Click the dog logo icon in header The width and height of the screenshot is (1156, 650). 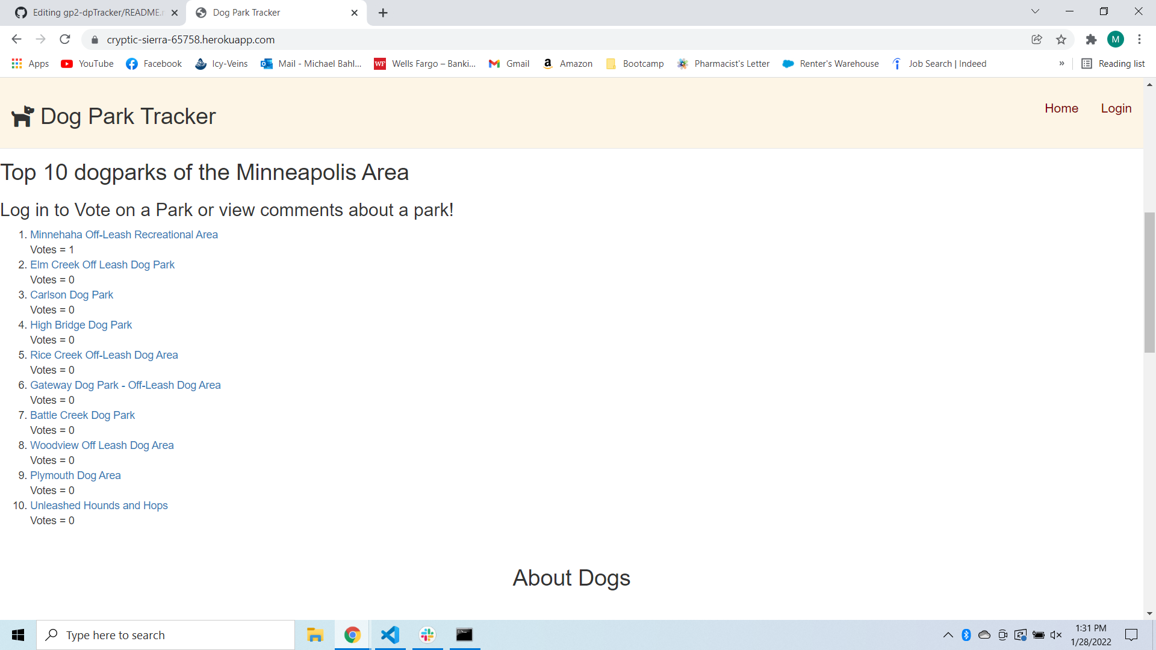click(23, 116)
